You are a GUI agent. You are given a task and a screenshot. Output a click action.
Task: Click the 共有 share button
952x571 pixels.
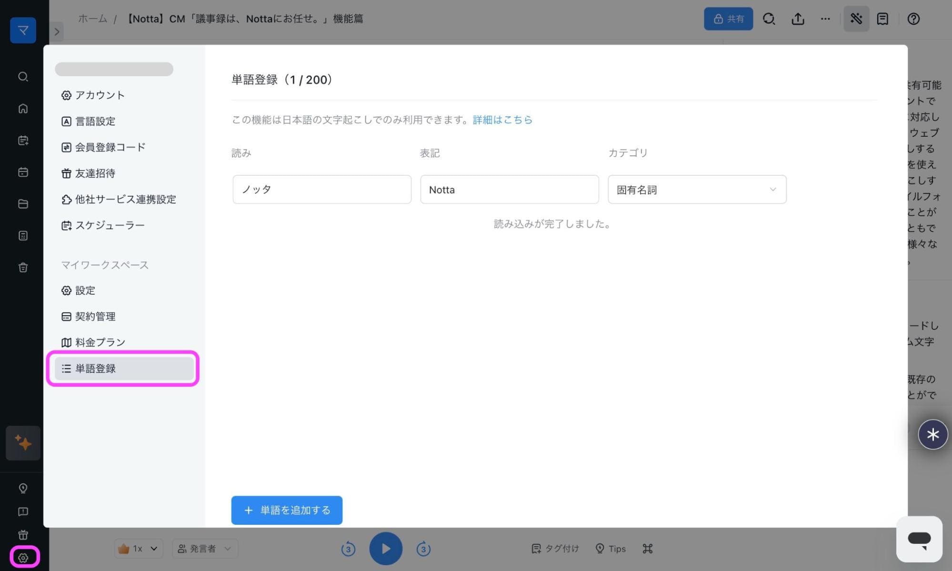click(x=728, y=19)
